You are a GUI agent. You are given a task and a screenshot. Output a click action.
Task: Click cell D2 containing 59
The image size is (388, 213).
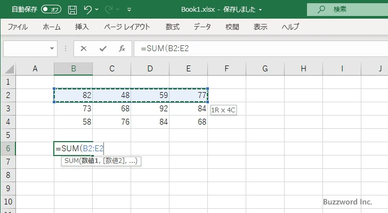point(150,95)
